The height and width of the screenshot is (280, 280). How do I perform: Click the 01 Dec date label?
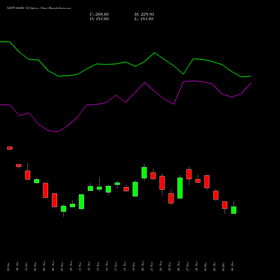point(206,267)
